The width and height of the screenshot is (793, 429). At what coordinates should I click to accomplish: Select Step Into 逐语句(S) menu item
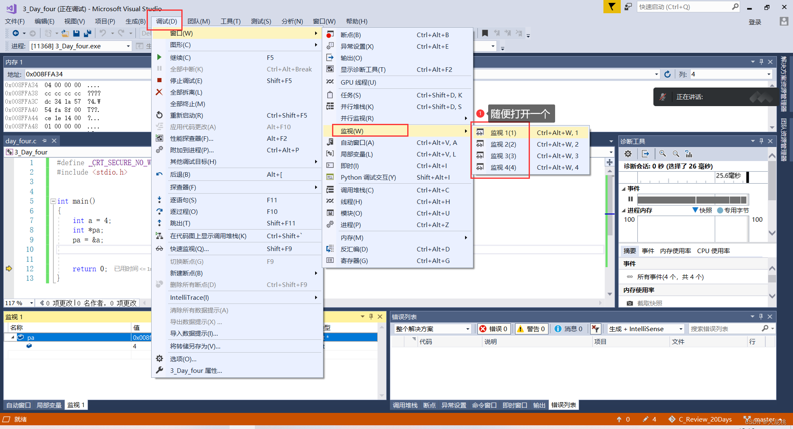(x=237, y=200)
